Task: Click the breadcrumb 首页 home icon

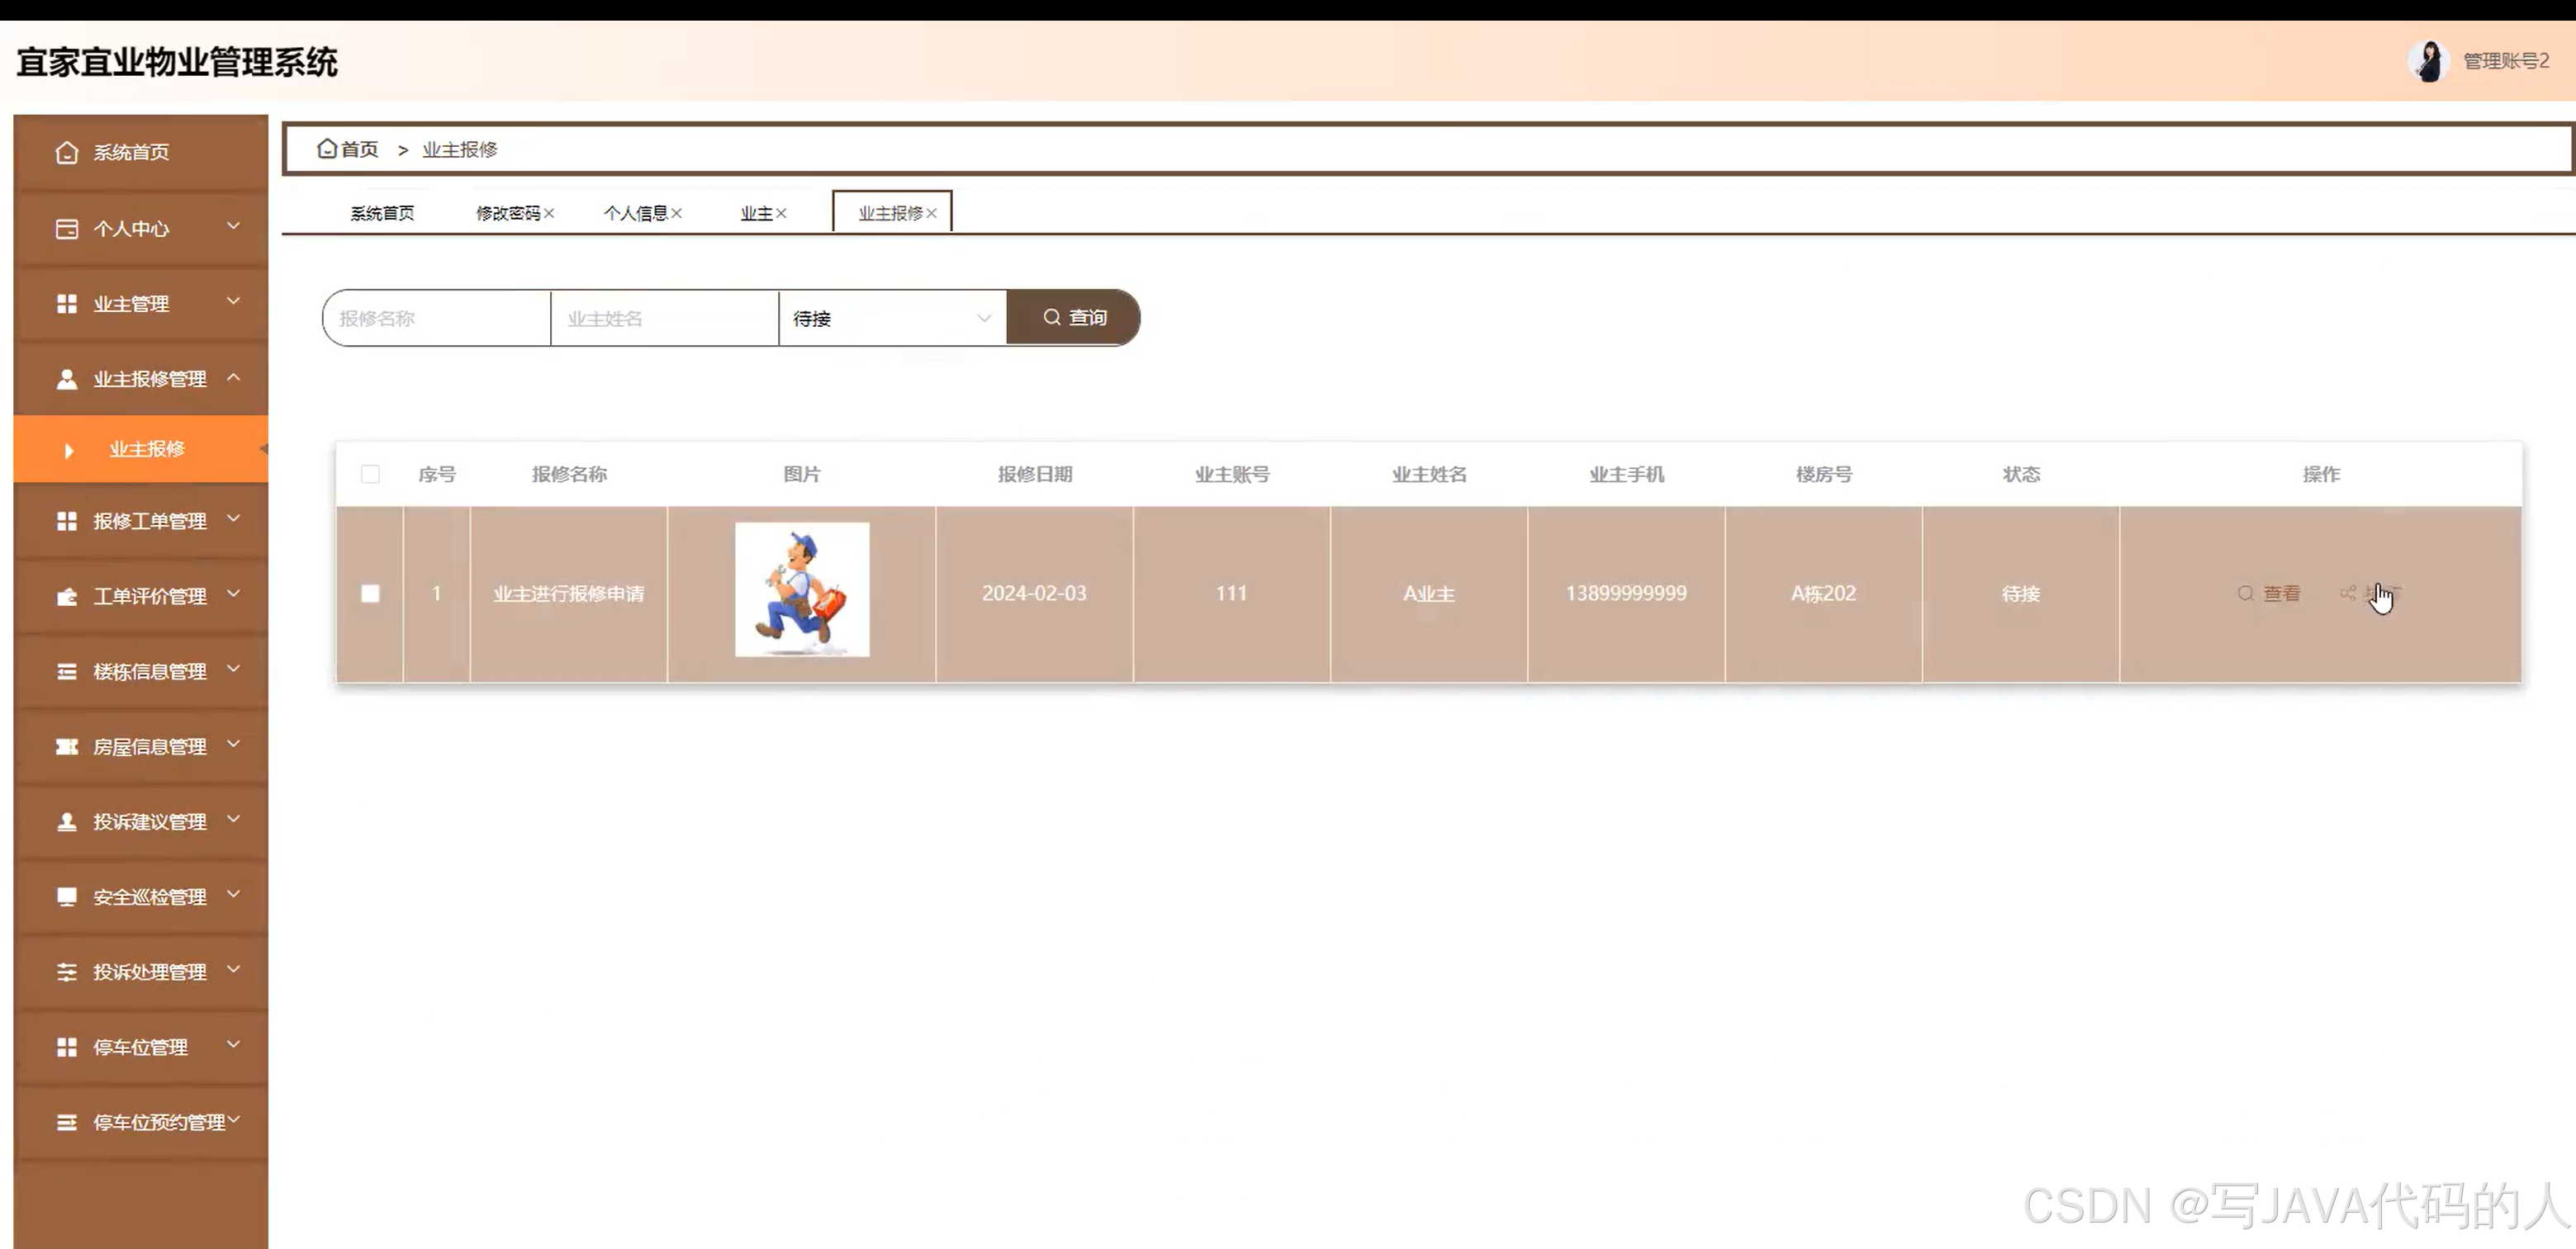Action: (x=327, y=149)
